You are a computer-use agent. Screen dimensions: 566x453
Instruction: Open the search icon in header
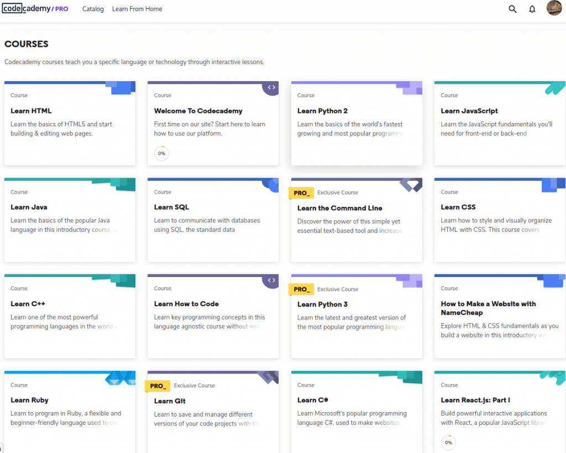[x=512, y=9]
